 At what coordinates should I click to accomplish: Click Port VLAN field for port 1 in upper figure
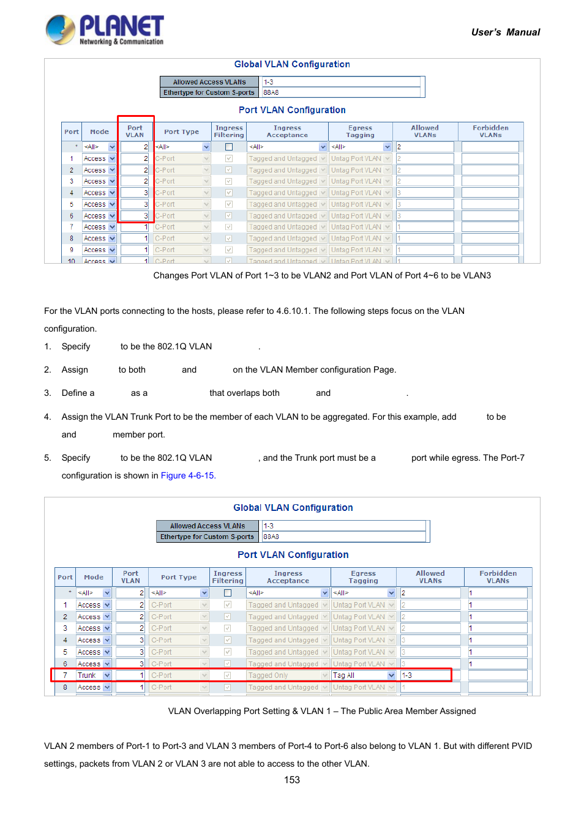click(x=135, y=158)
